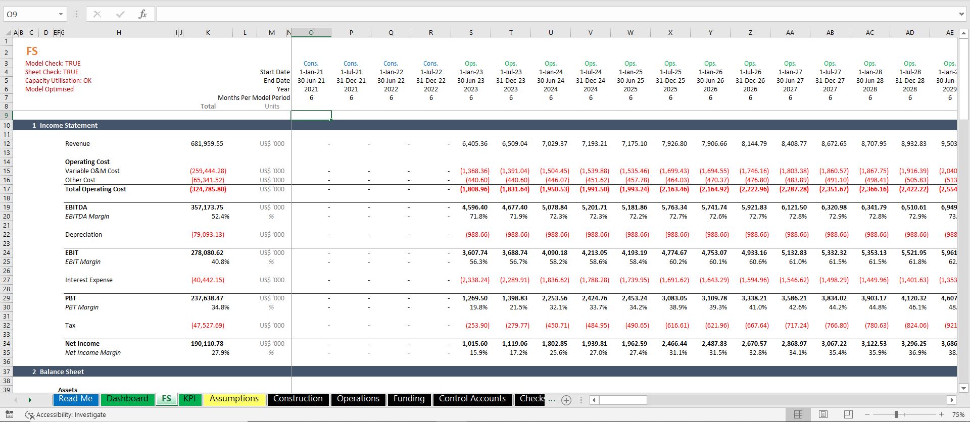
Task: Open the Name Box dropdown arrow
Action: coord(61,14)
